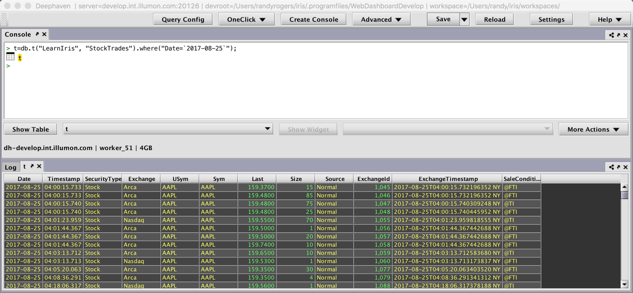The image size is (633, 293).
Task: Click the Size cell showing 70
Action: (x=296, y=220)
